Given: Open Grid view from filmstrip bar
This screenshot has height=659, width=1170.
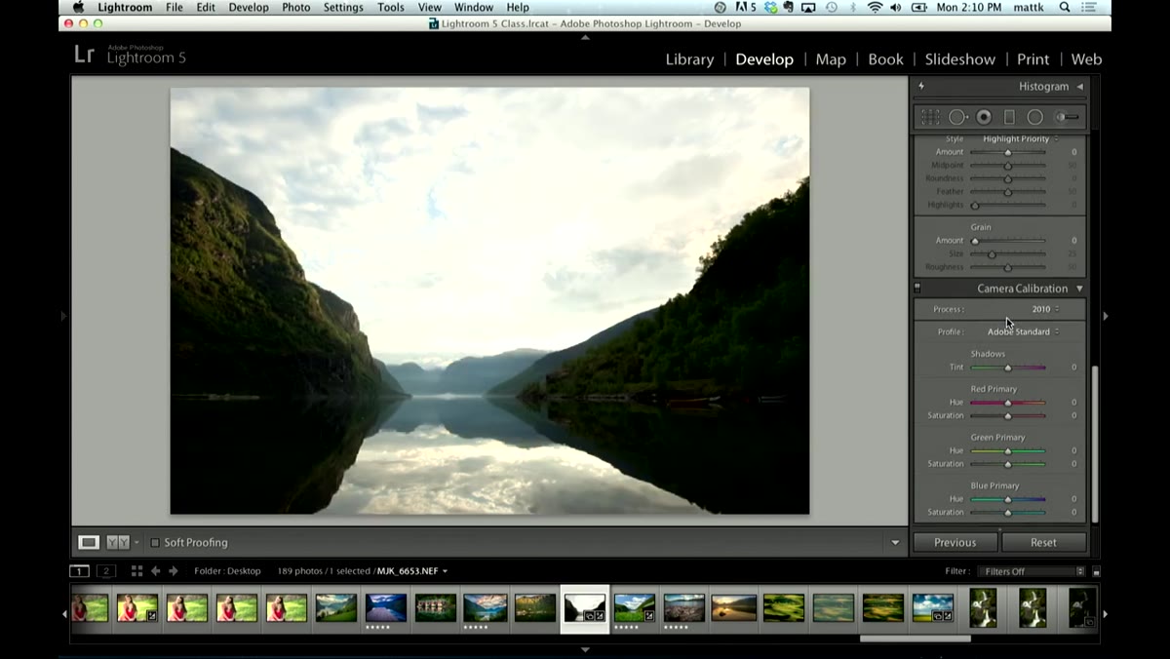Looking at the screenshot, I should (136, 571).
